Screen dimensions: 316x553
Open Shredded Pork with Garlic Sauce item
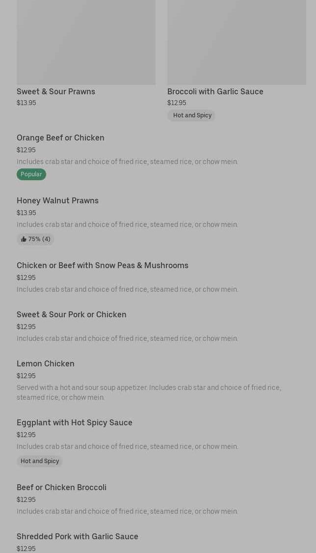[77, 536]
